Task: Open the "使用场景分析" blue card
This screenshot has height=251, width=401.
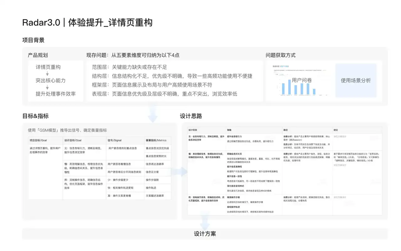Action: click(356, 80)
